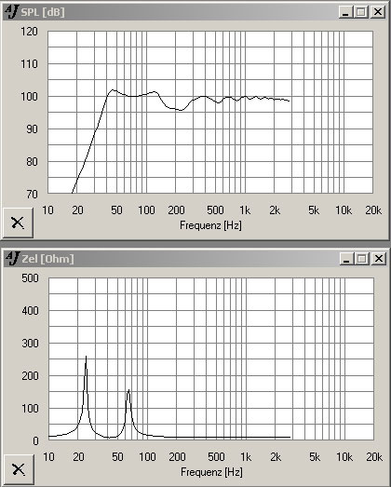Click the Frequenz [Hz] label under SPL graph
The height and width of the screenshot is (487, 391).
[210, 225]
